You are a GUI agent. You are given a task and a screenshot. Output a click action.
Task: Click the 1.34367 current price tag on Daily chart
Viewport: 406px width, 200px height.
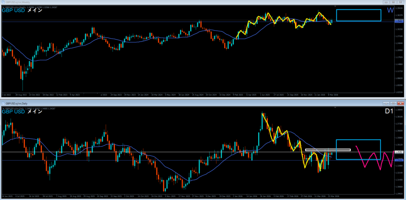[399, 151]
